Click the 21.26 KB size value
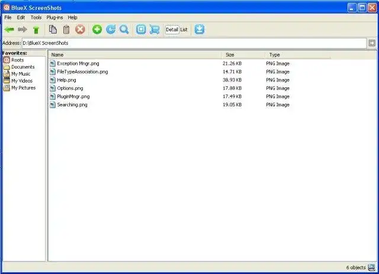The image size is (379, 274). pyautogui.click(x=232, y=64)
